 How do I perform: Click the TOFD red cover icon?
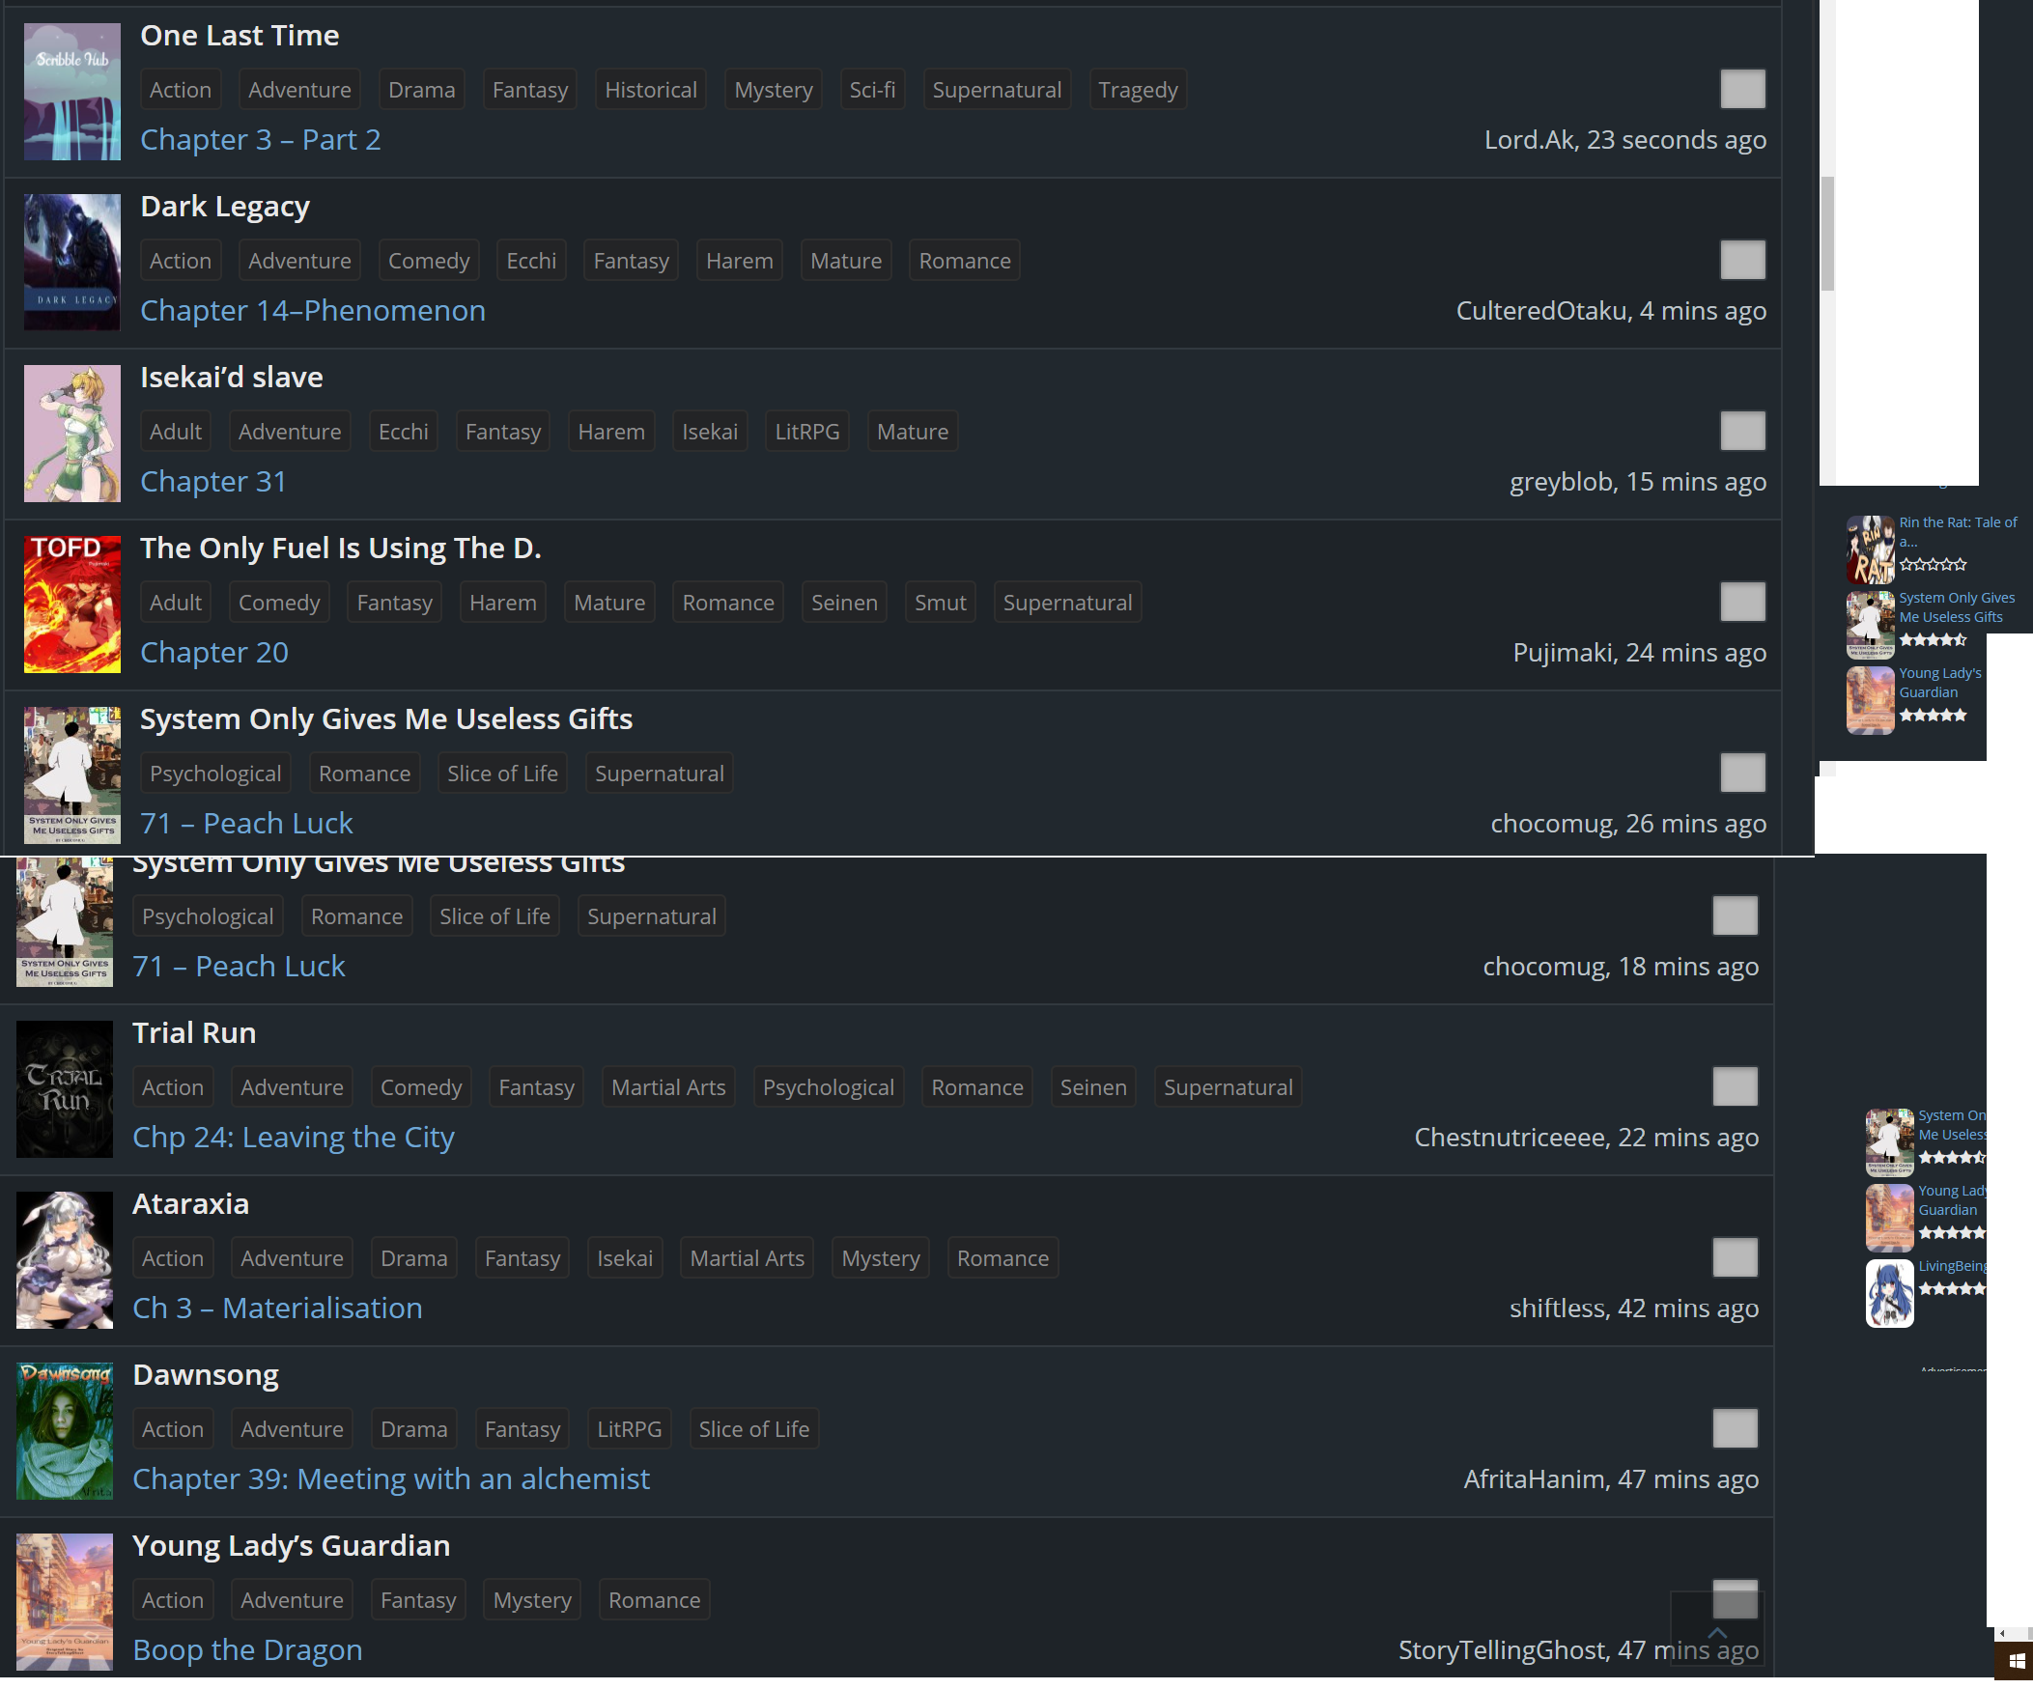pos(71,604)
